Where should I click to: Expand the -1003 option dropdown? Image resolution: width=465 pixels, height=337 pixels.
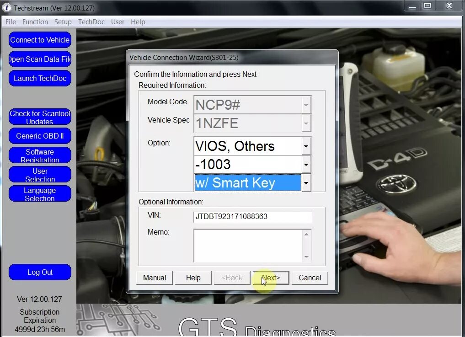click(x=306, y=164)
